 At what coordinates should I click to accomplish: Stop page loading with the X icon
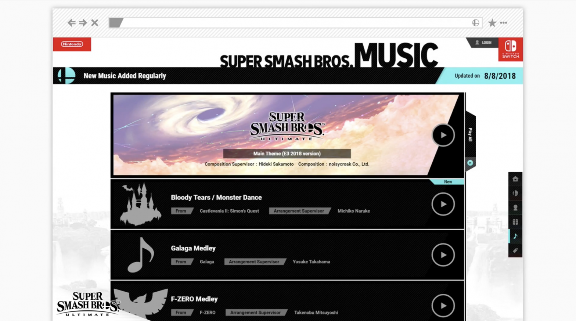95,23
